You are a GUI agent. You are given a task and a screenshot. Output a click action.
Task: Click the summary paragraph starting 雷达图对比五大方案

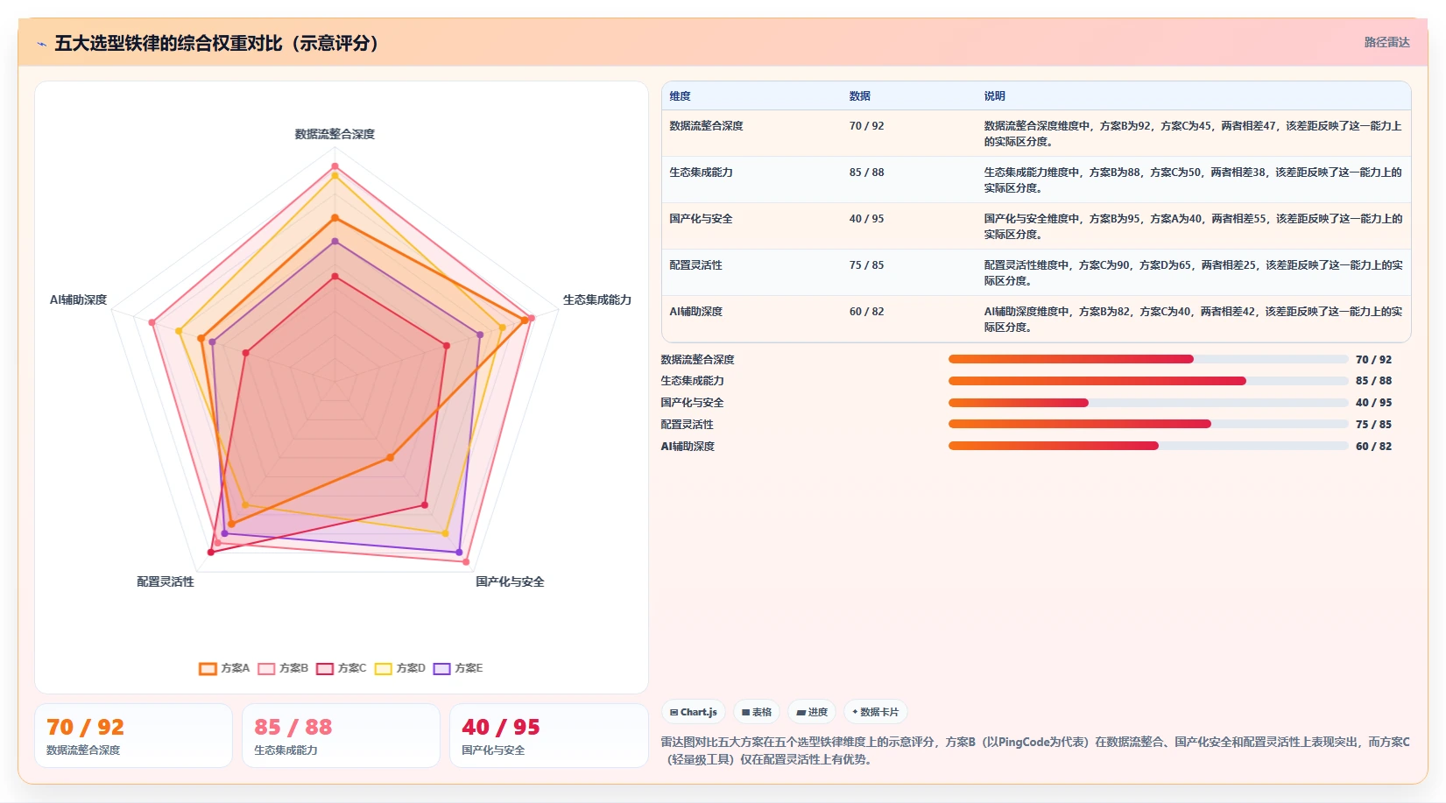[1035, 750]
